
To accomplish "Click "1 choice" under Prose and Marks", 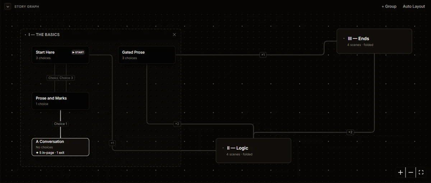I will pos(42,104).
